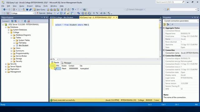Image resolution: width=200 pixels, height=112 pixels.
Task: Open the Edit menu
Action: (8, 6)
